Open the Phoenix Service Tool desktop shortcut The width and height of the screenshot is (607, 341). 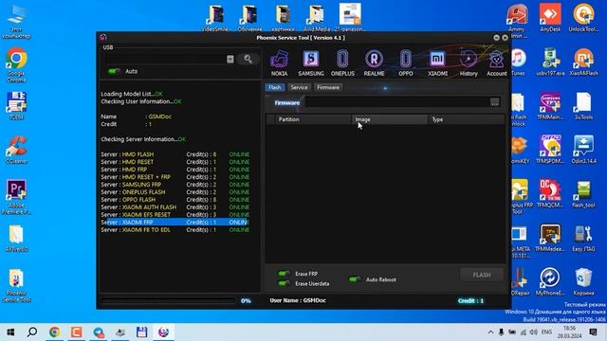[x=16, y=285]
